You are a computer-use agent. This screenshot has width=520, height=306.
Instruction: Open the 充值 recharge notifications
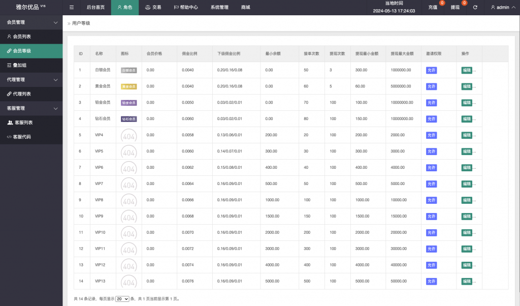coord(433,8)
